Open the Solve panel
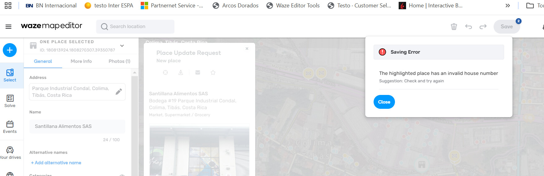 pyautogui.click(x=10, y=101)
